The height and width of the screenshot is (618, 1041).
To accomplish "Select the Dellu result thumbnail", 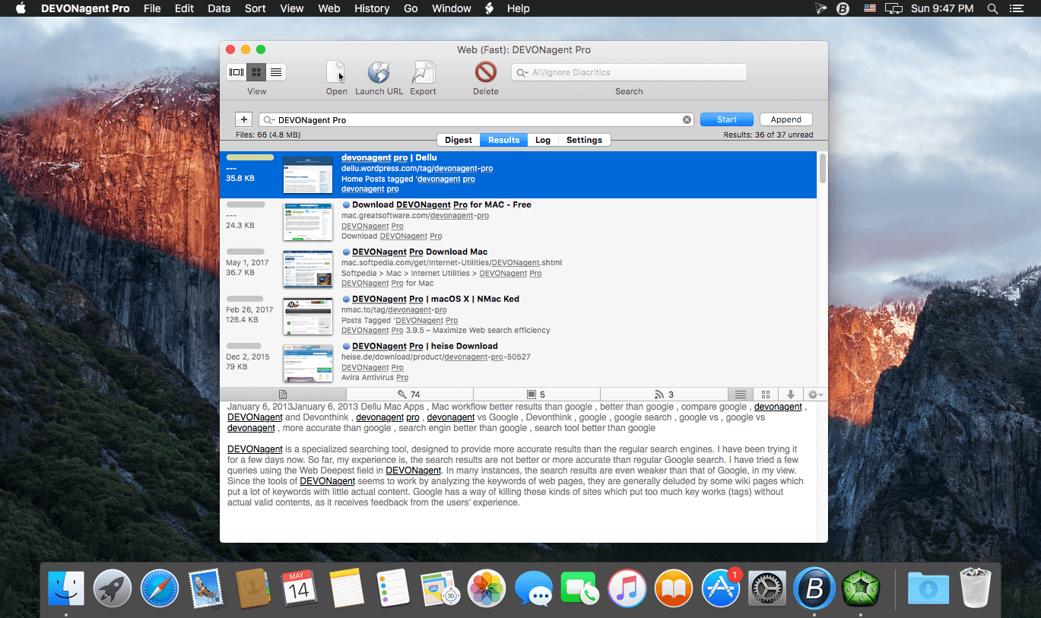I will point(308,175).
